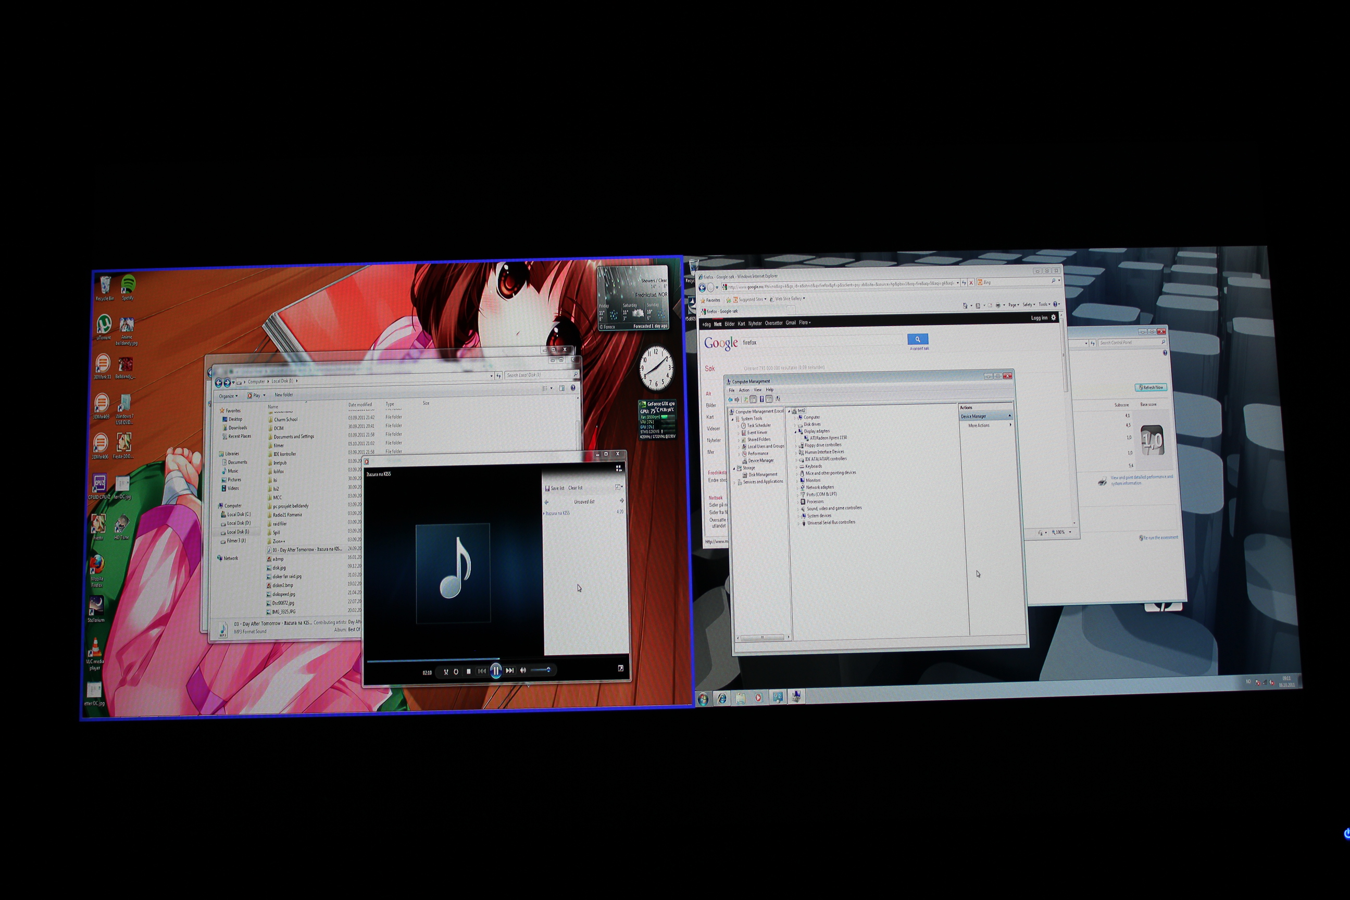Open the Windows 7 USB DVD tool shortcut
1350x900 pixels.
(124, 410)
